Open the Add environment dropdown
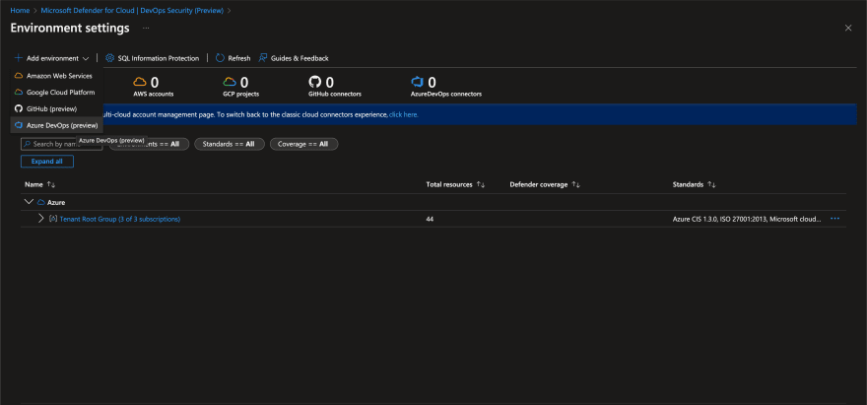This screenshot has width=867, height=405. click(x=52, y=58)
